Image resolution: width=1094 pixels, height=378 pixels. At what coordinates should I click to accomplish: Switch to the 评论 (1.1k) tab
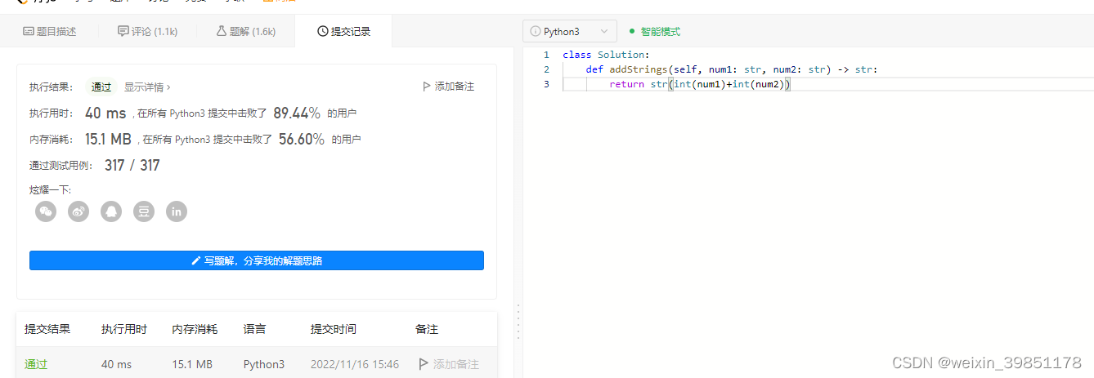coord(147,32)
